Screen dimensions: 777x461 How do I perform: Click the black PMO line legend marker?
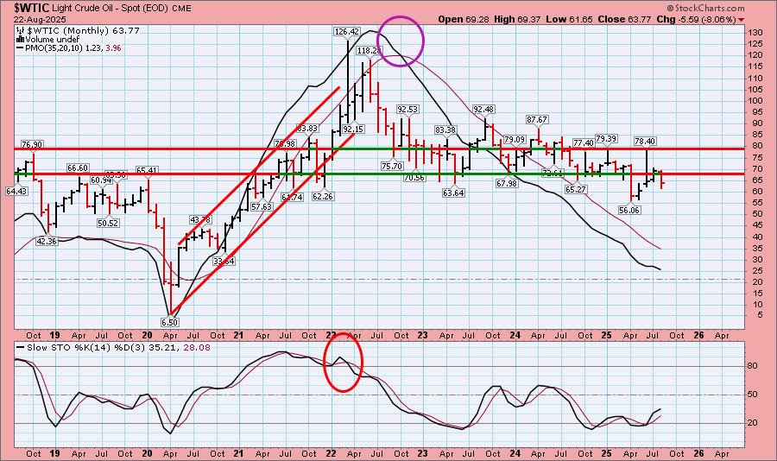pyautogui.click(x=19, y=48)
